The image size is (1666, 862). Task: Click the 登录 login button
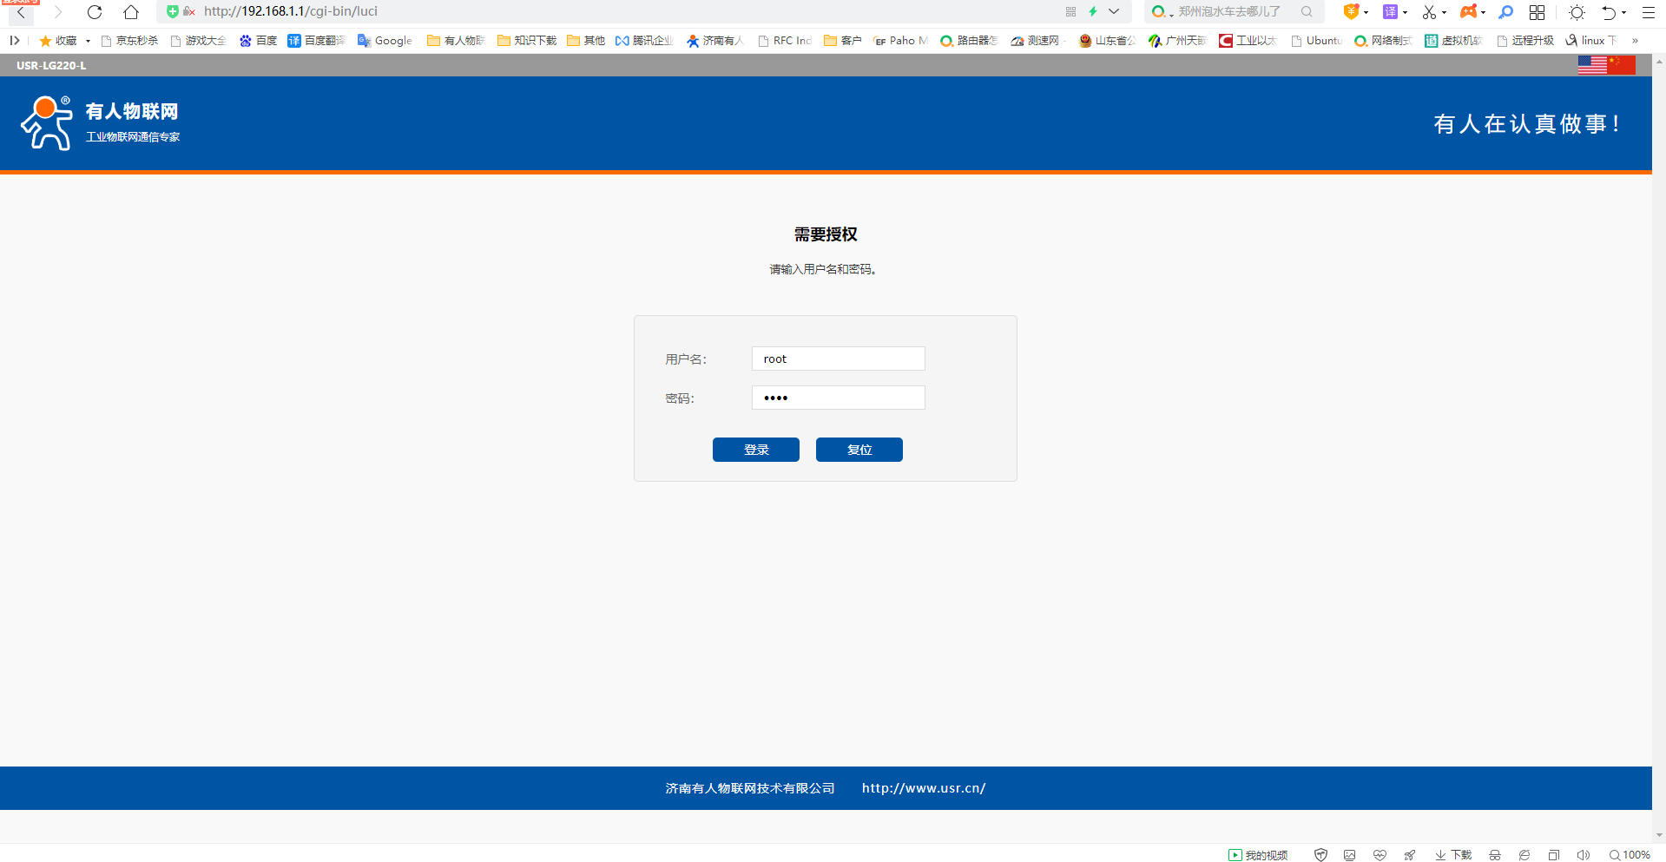(x=755, y=450)
